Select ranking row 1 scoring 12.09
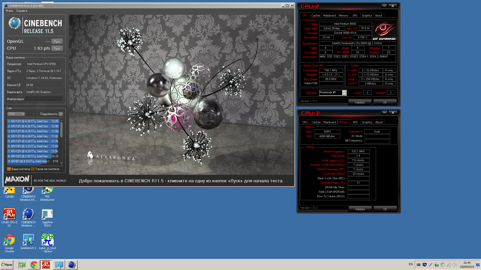Screen dimensions: 481x270 pyautogui.click(x=33, y=121)
